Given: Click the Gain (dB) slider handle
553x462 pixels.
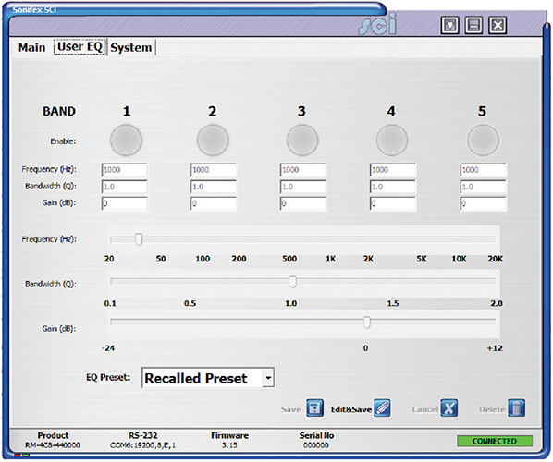Looking at the screenshot, I should pyautogui.click(x=367, y=322).
